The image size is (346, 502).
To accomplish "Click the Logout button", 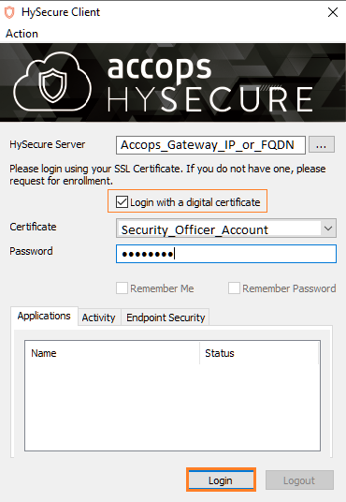I will 299,480.
